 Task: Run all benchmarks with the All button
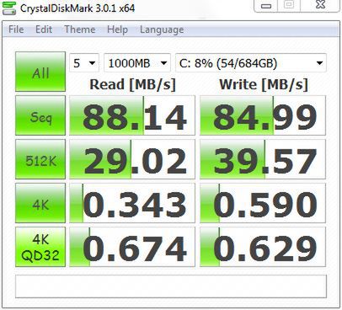point(40,72)
